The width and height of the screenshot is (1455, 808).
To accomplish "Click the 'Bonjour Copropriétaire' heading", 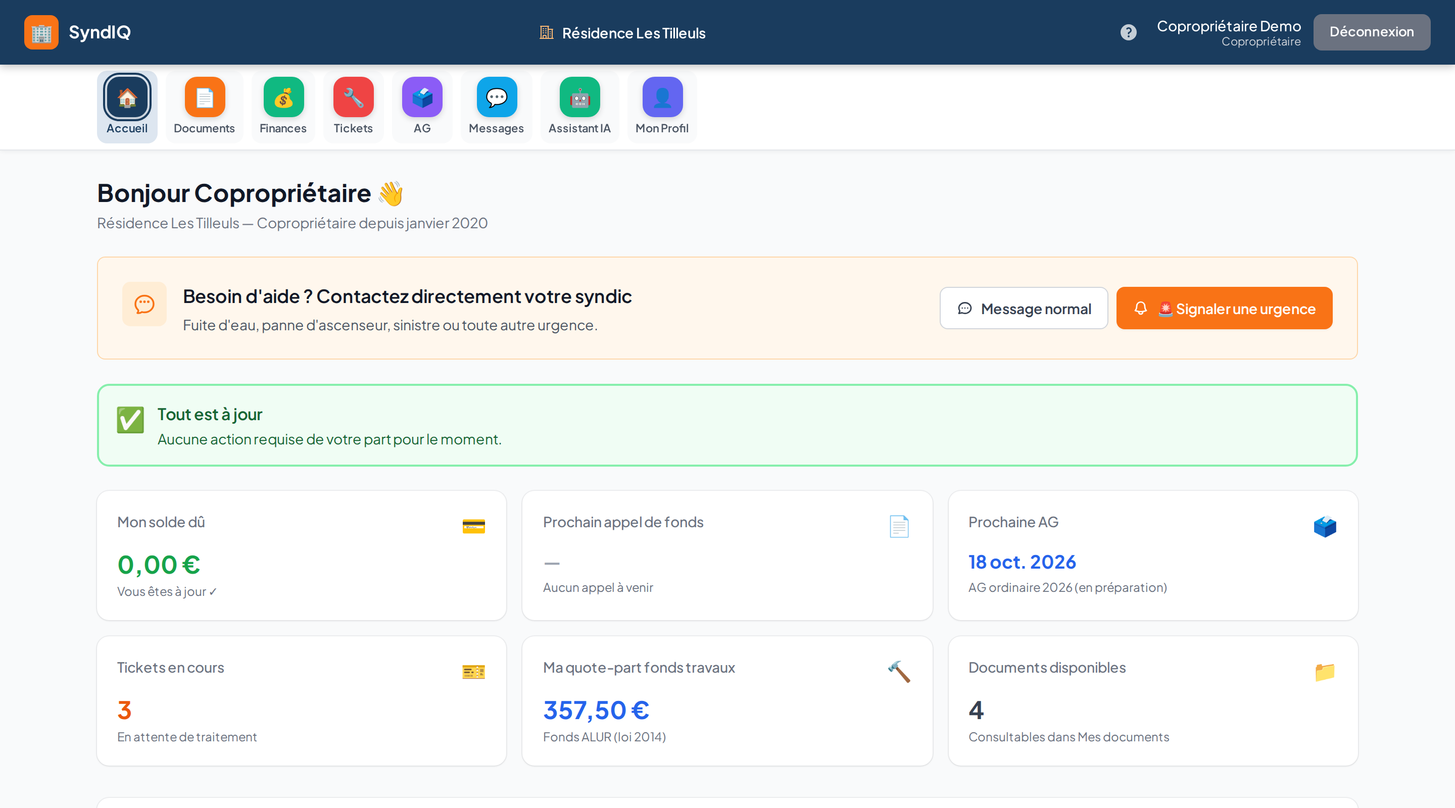I will coord(234,194).
